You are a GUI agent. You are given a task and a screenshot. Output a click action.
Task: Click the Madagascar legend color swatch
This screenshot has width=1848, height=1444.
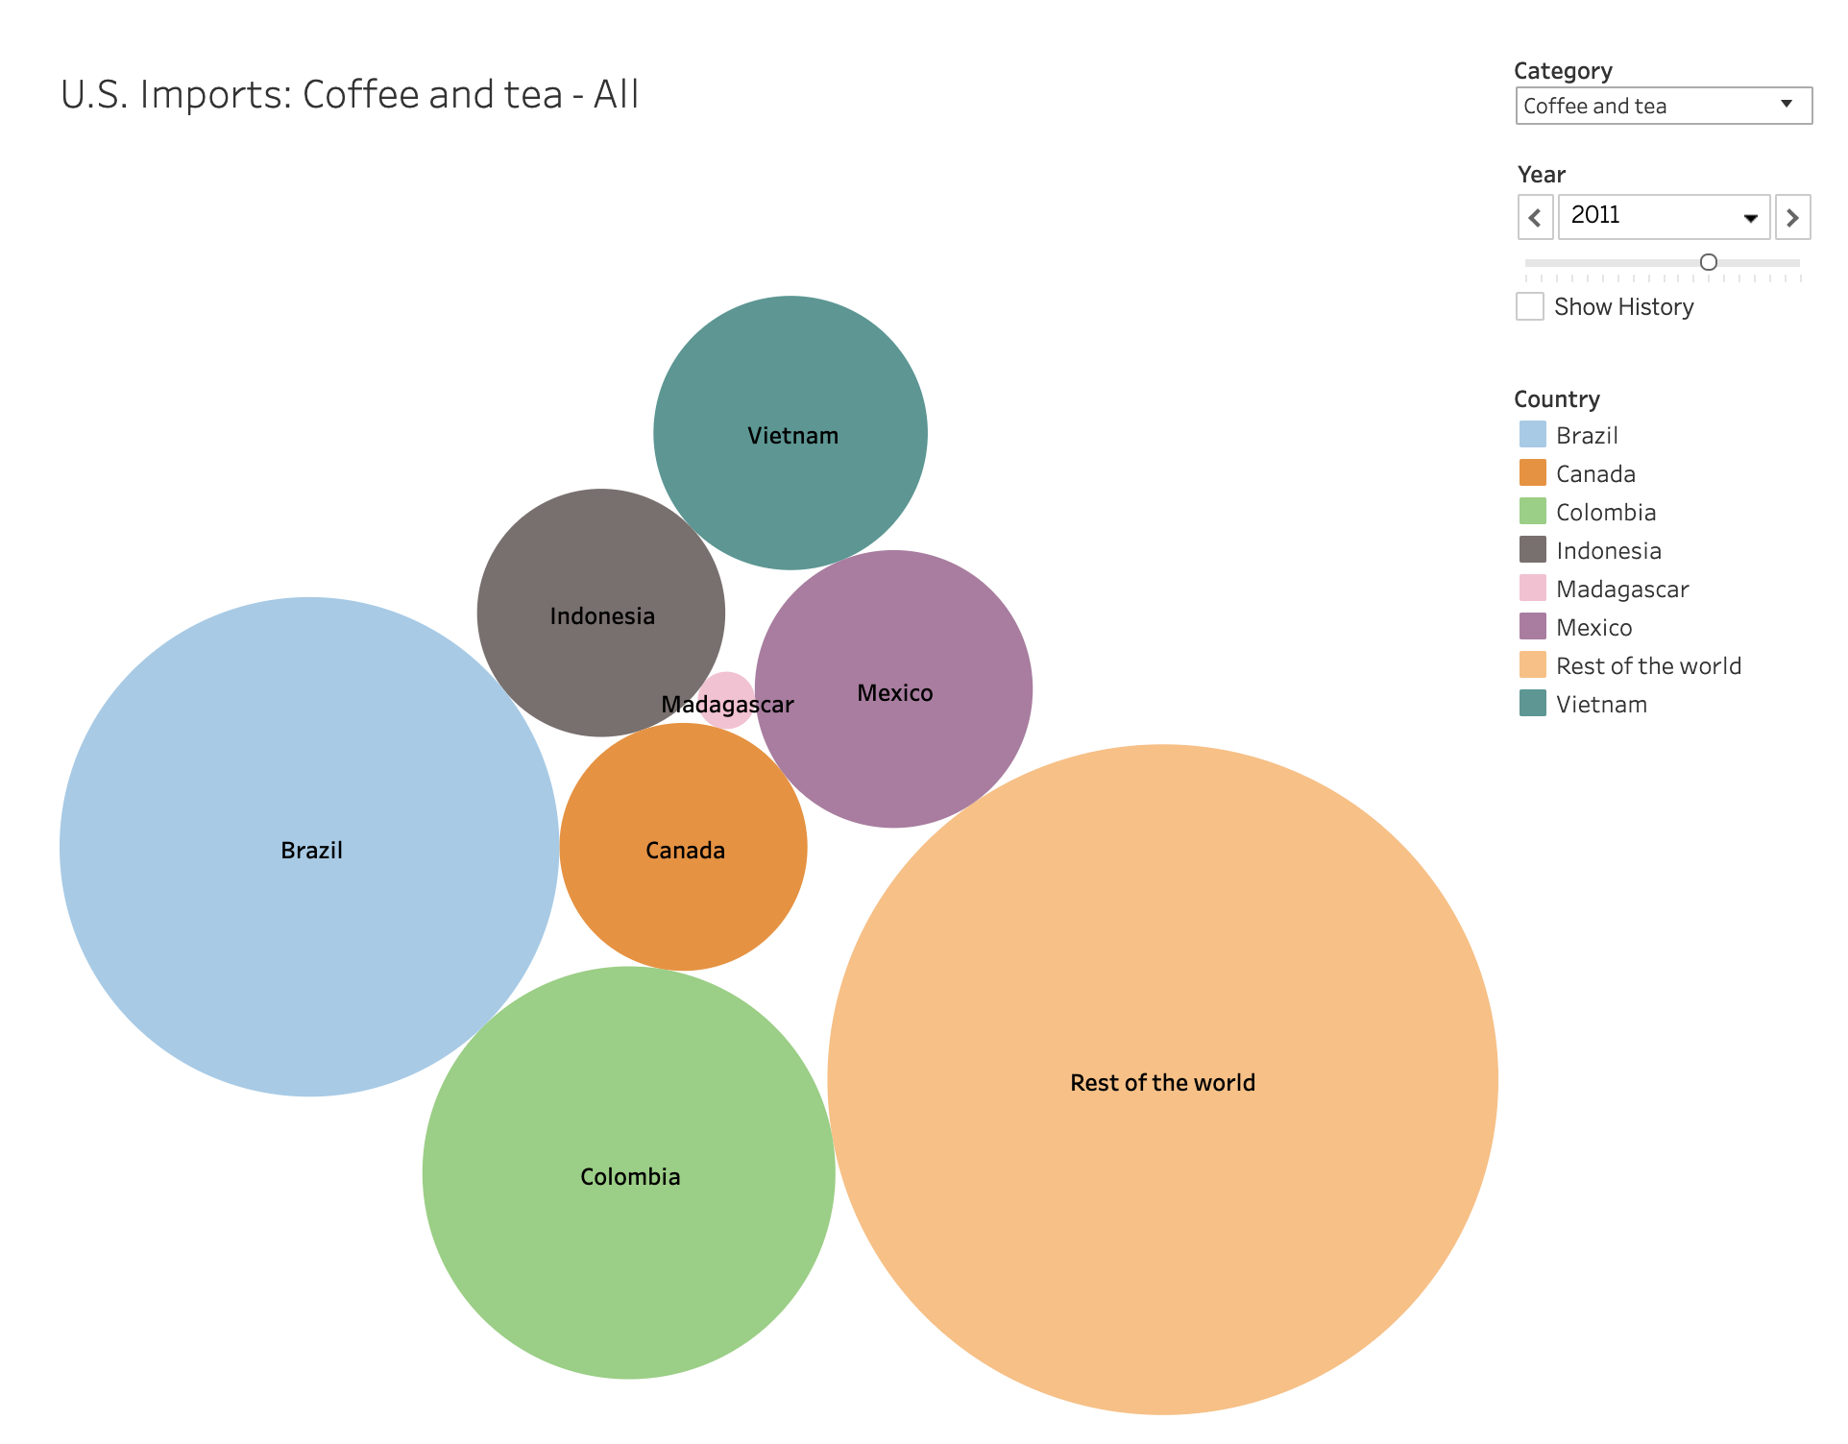point(1532,589)
